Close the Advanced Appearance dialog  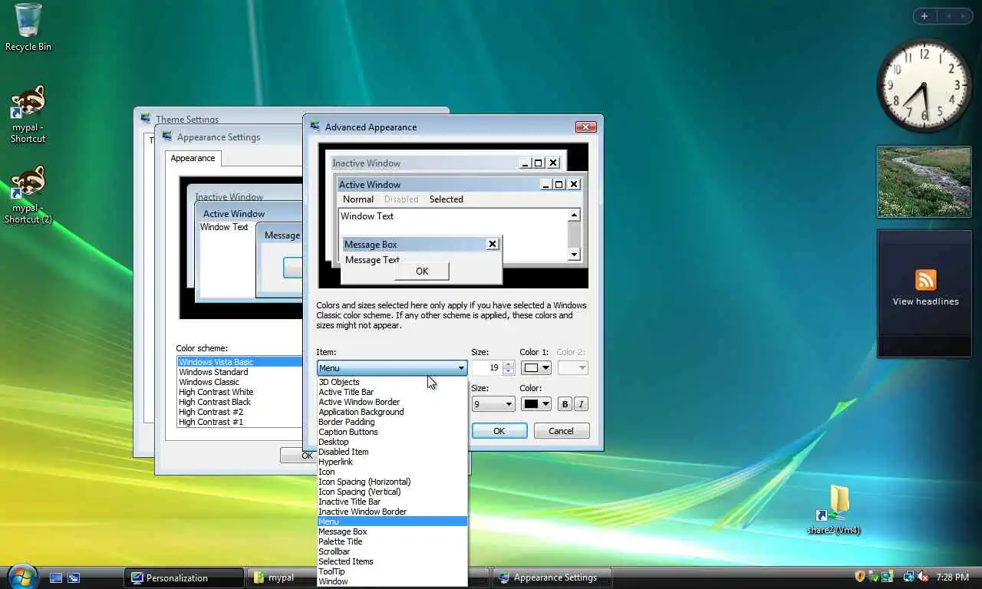[585, 127]
